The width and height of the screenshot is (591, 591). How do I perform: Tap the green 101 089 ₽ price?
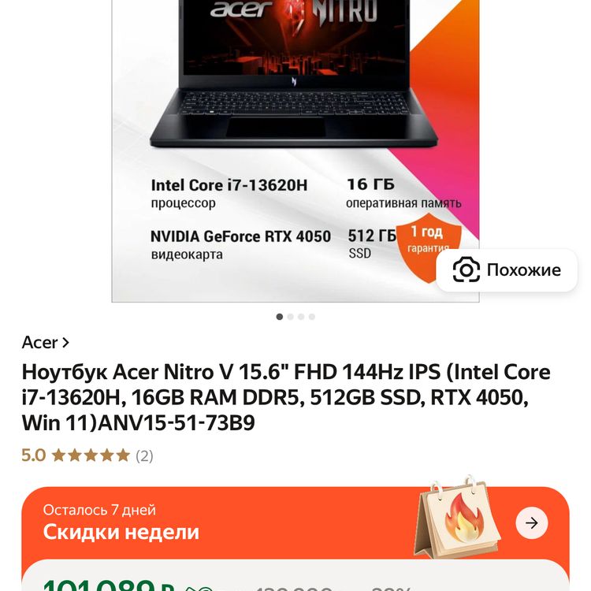coord(109,585)
